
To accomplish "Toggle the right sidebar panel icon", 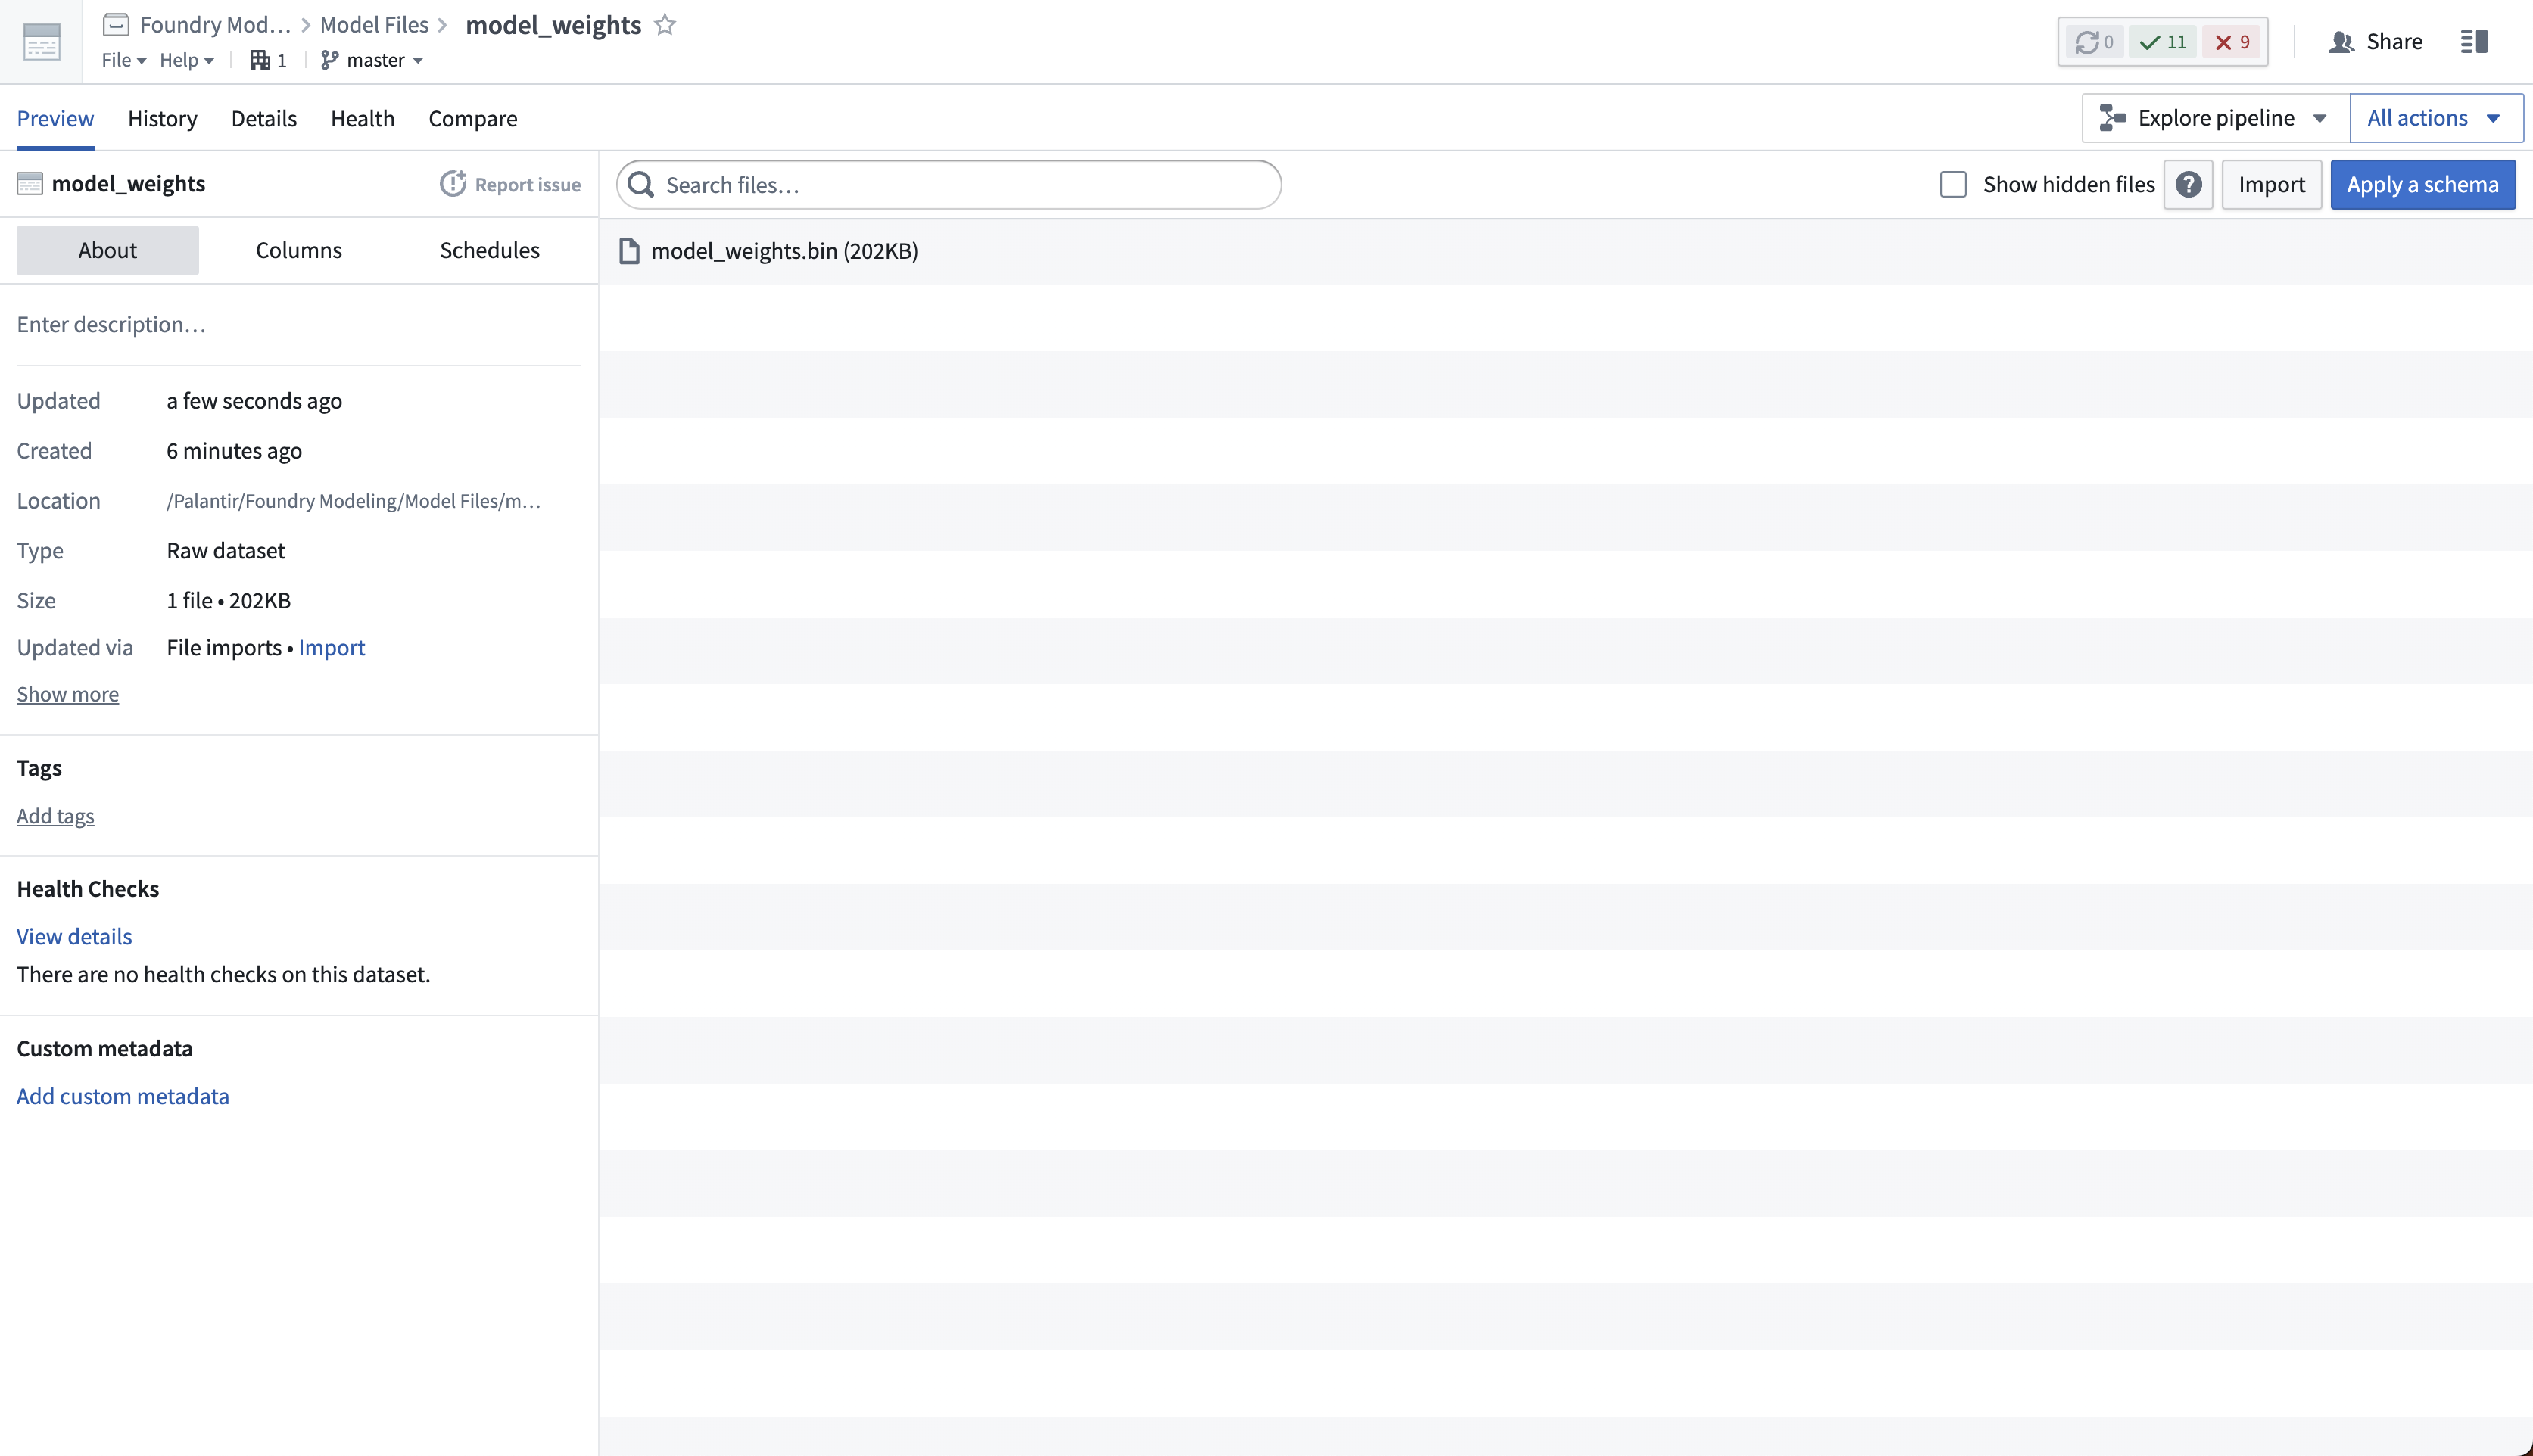I will point(2474,42).
